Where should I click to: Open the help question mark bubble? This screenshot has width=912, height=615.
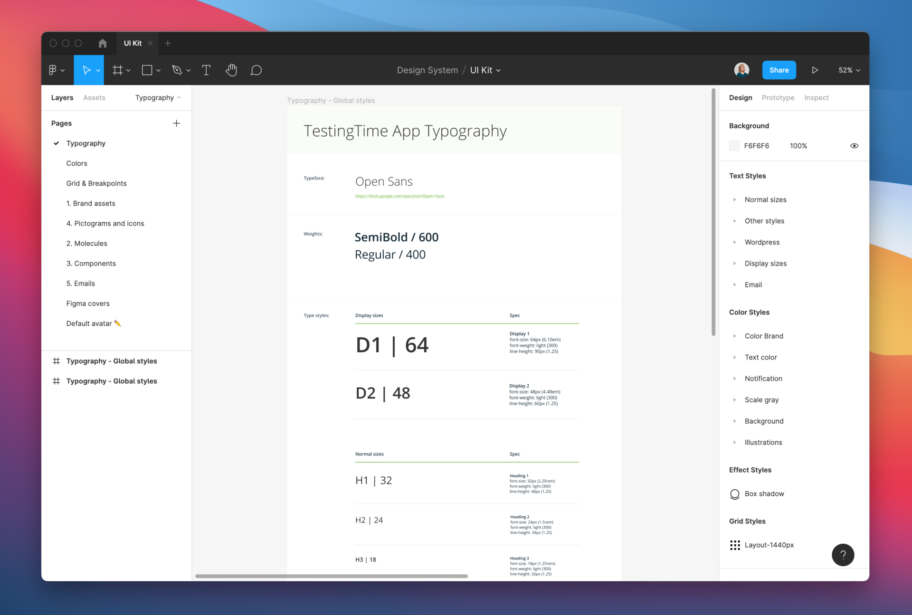(x=843, y=555)
